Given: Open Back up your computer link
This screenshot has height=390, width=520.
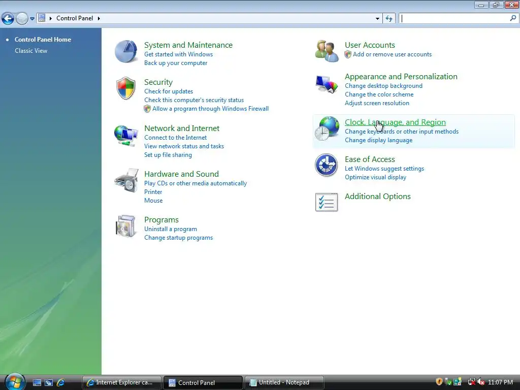Looking at the screenshot, I should 175,63.
